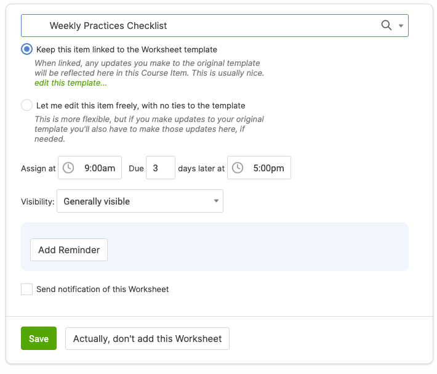Click the 'Send notification of this Worksheet' label
The height and width of the screenshot is (374, 437).
click(x=102, y=289)
